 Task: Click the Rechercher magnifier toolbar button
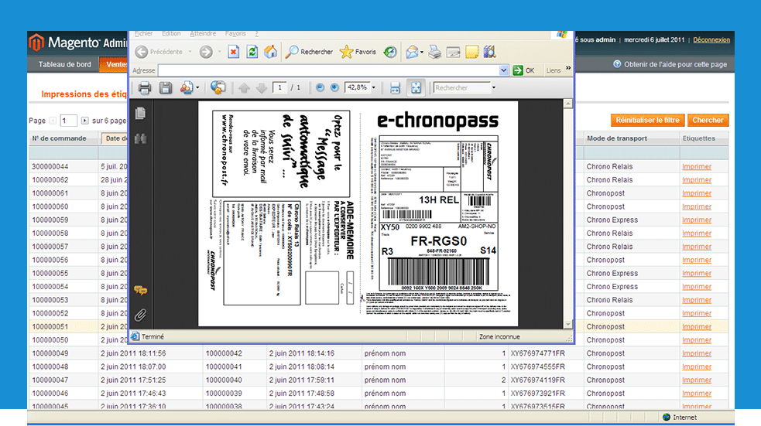coord(309,52)
